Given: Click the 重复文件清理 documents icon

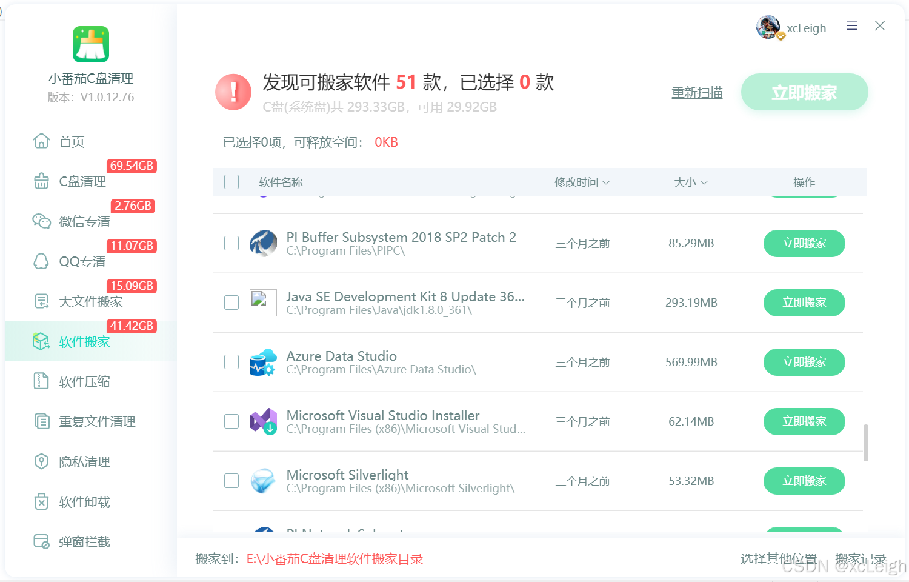Looking at the screenshot, I should click(x=41, y=421).
